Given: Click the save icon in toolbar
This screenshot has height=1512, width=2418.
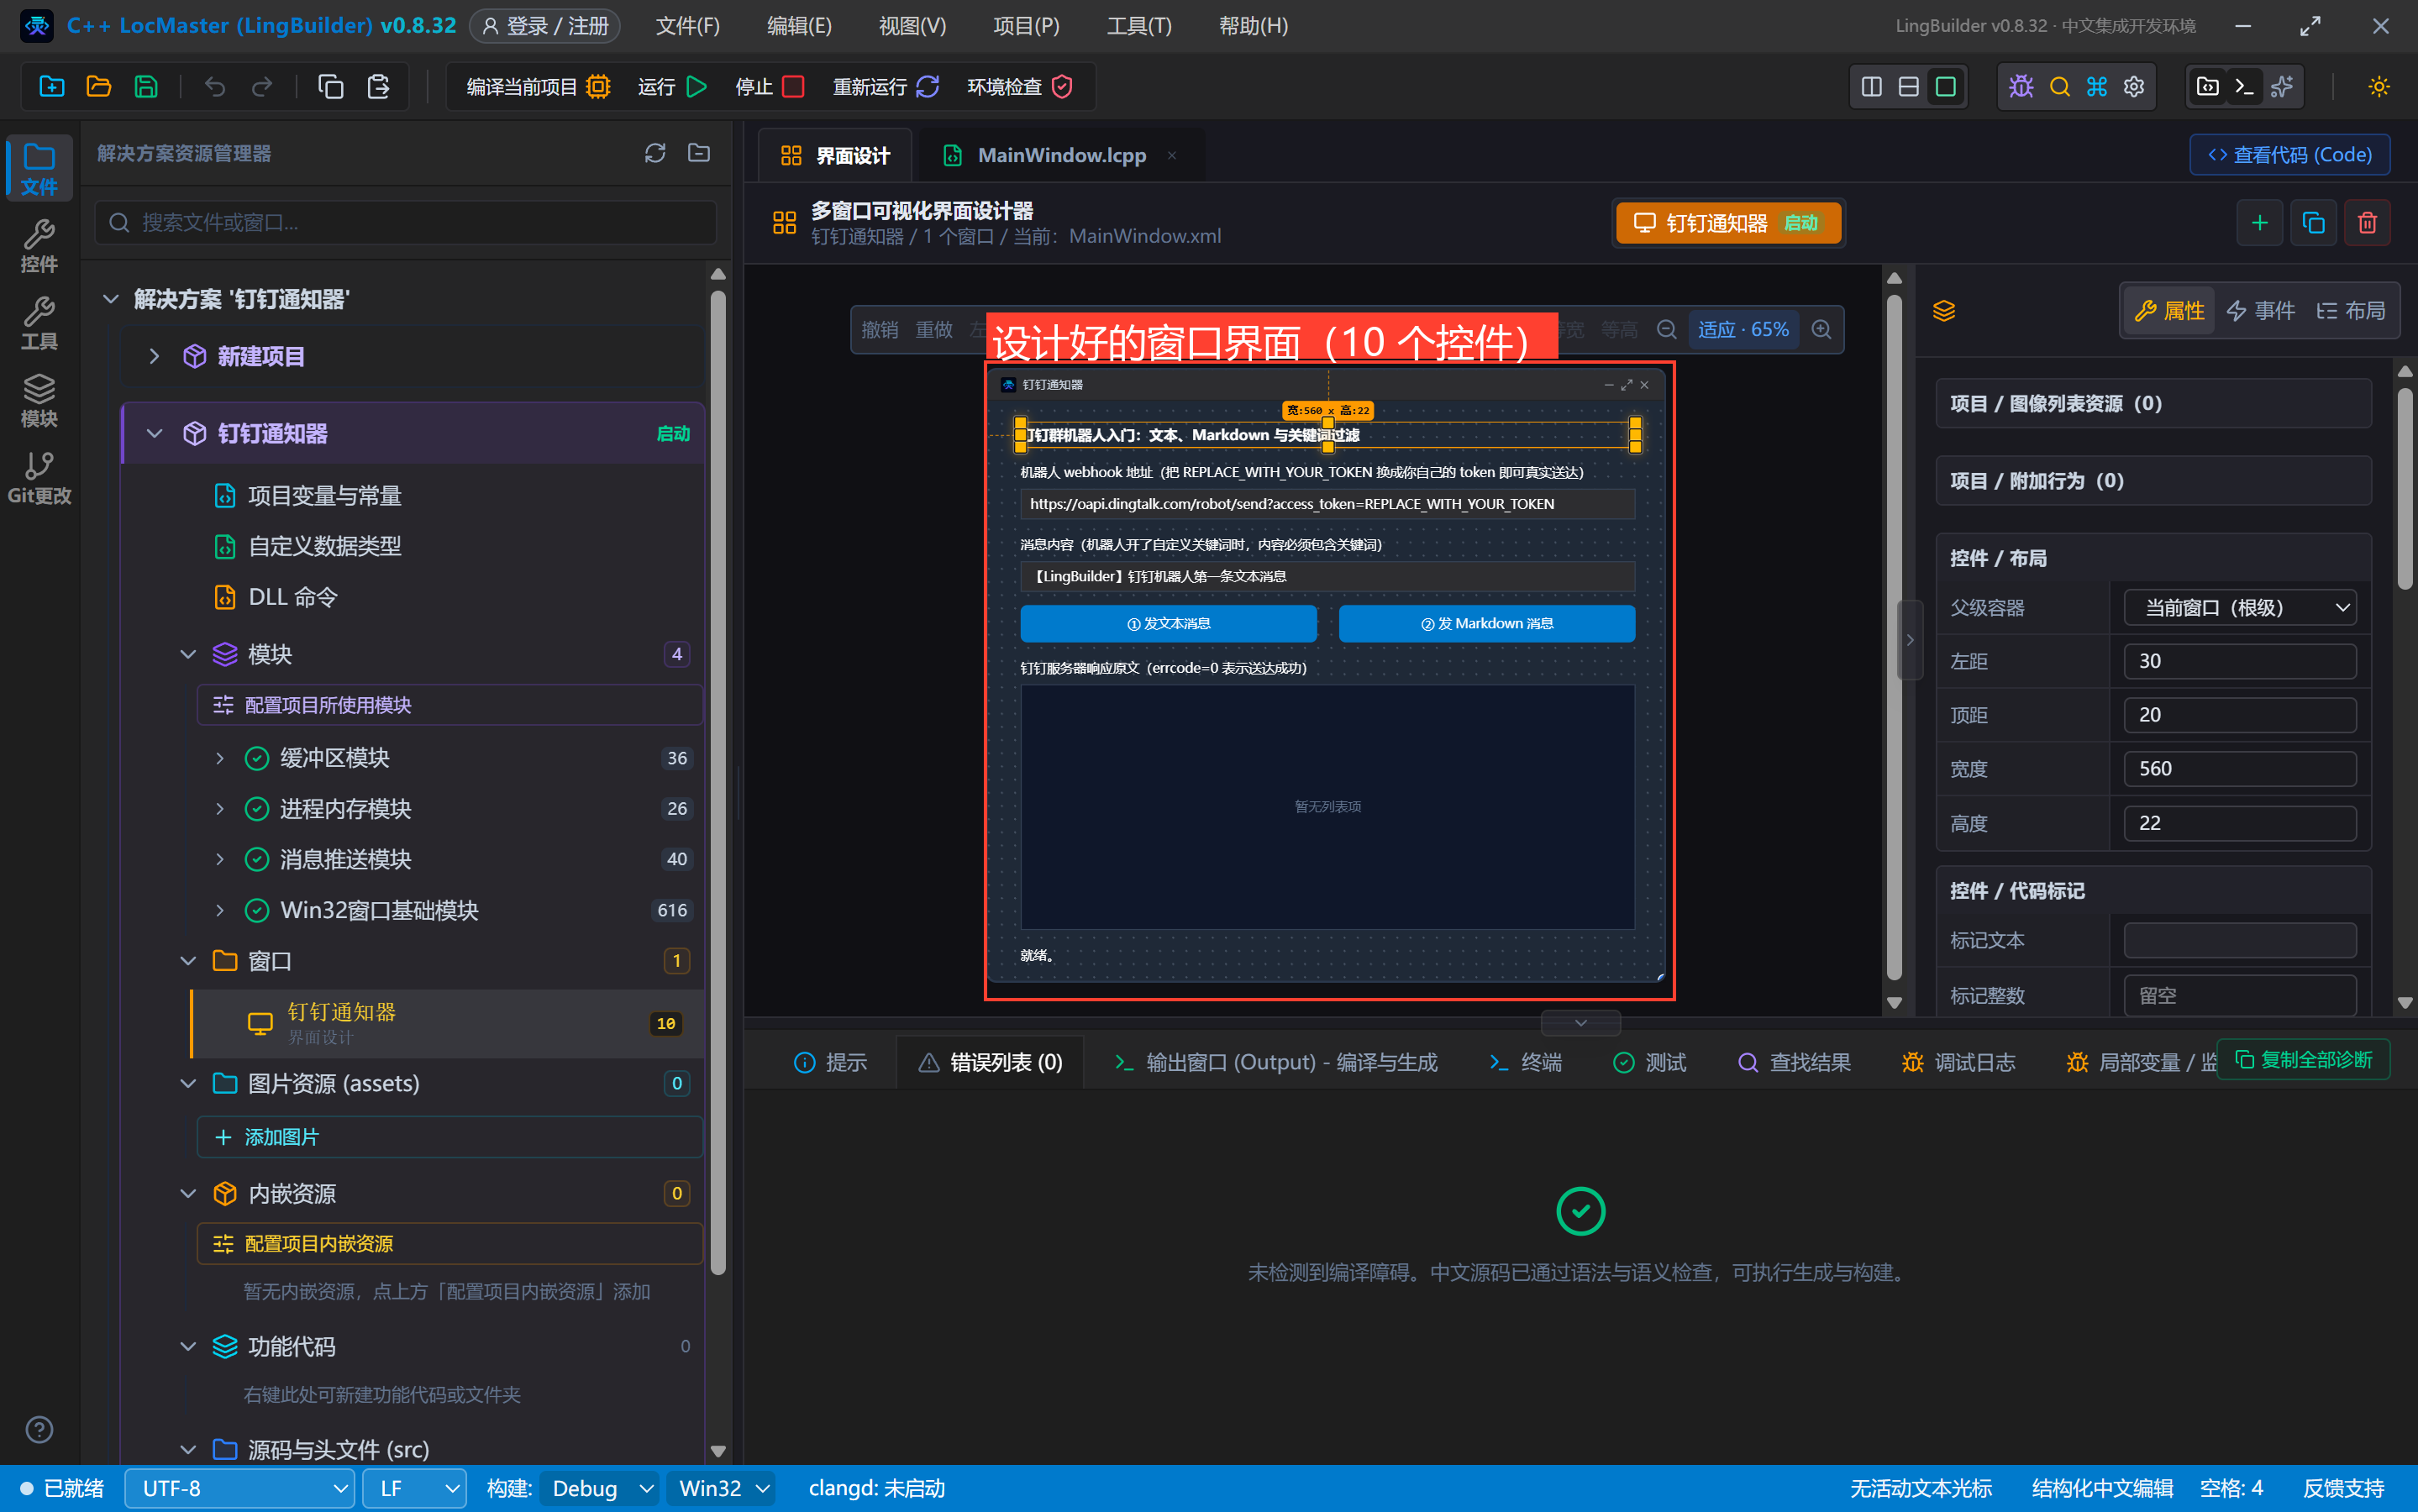Looking at the screenshot, I should point(146,87).
